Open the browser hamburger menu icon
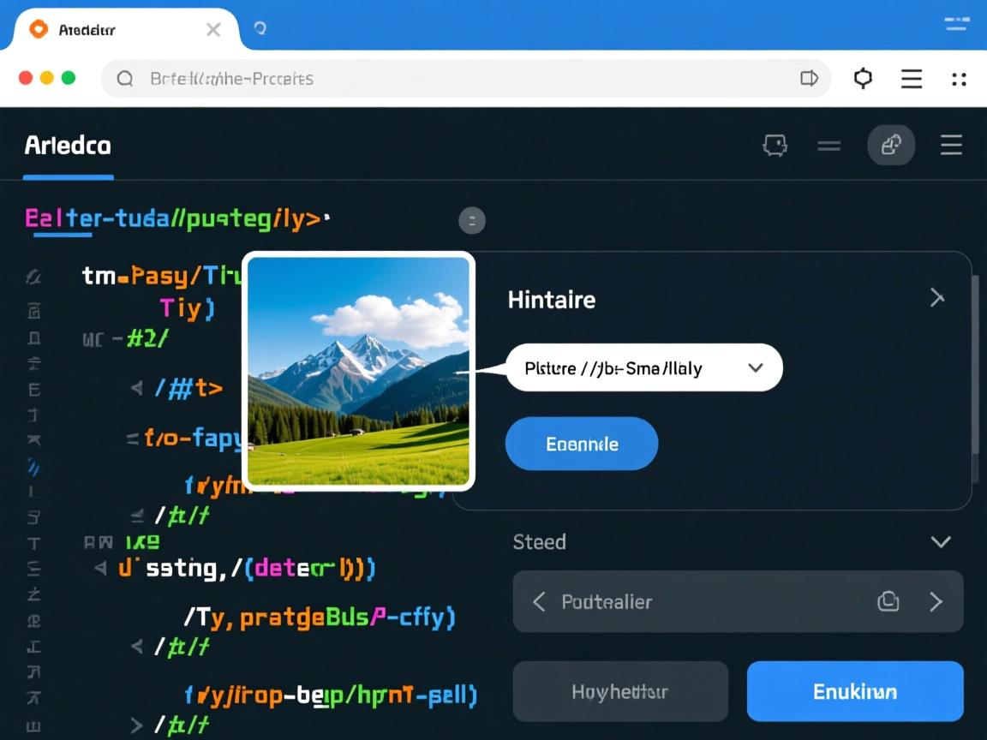Viewport: 987px width, 740px height. (x=912, y=79)
